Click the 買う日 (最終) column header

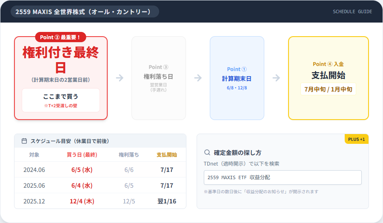[82, 154]
